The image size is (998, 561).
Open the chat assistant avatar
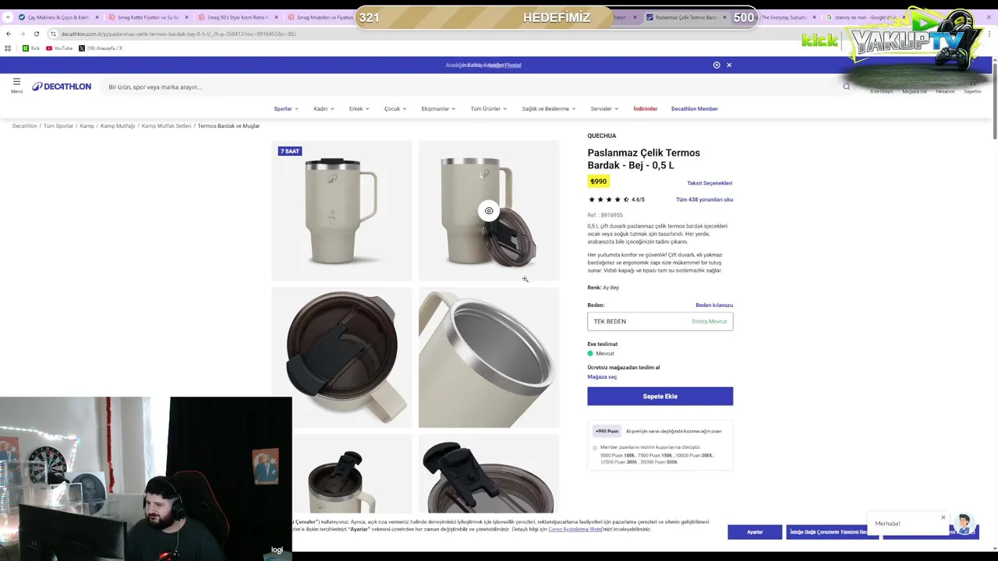pyautogui.click(x=964, y=524)
